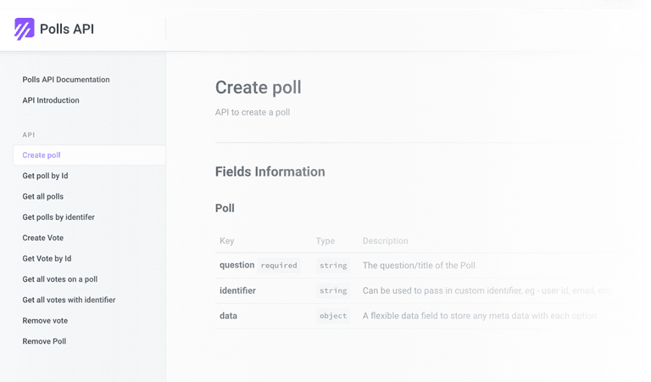Open the API Introduction page
The width and height of the screenshot is (651, 382).
tap(51, 100)
